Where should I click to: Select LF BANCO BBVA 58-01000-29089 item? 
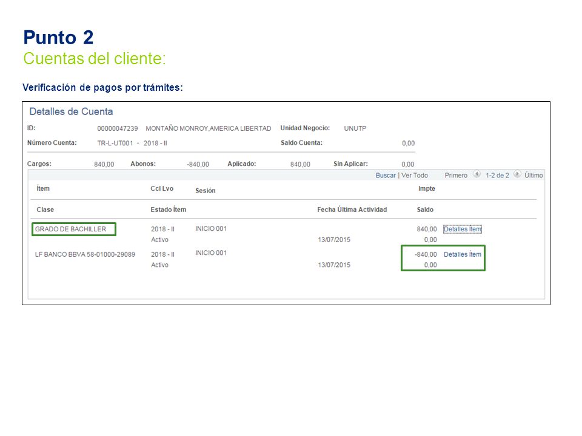point(85,254)
